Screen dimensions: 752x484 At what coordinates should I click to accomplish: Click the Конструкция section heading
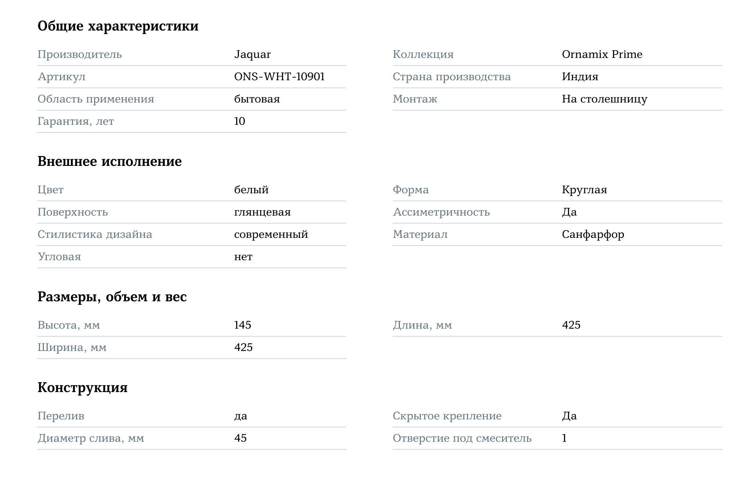(83, 388)
